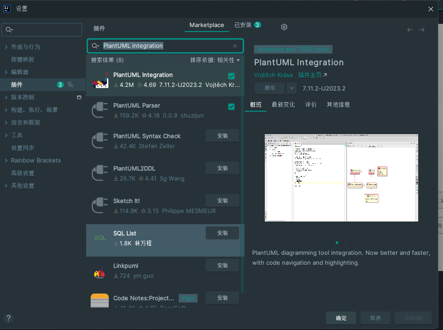The width and height of the screenshot is (443, 330).
Task: Click the 取消 button
Action: [x=375, y=318]
